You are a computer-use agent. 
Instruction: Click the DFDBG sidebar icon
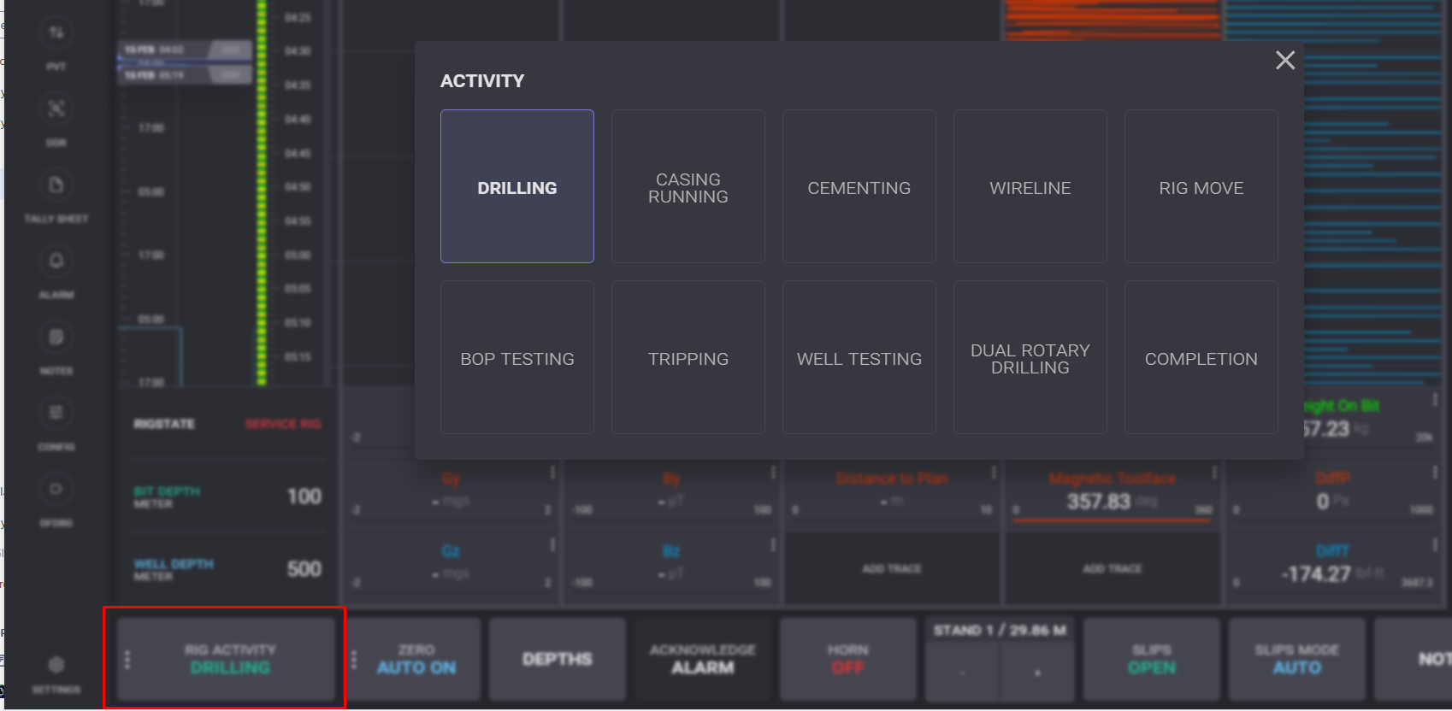pyautogui.click(x=56, y=490)
